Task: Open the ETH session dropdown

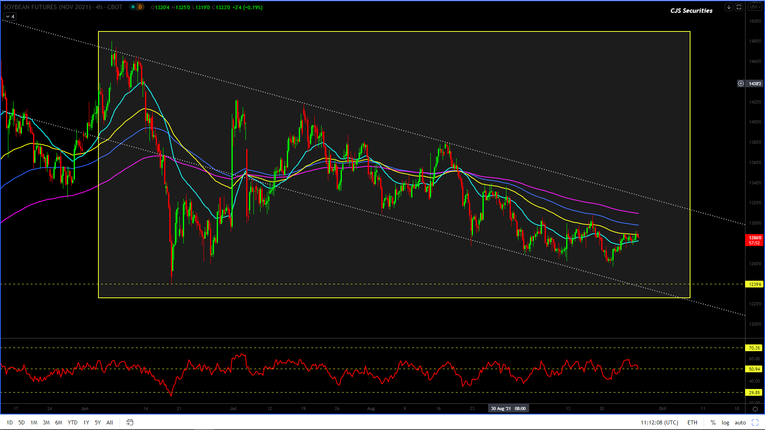Action: point(692,422)
